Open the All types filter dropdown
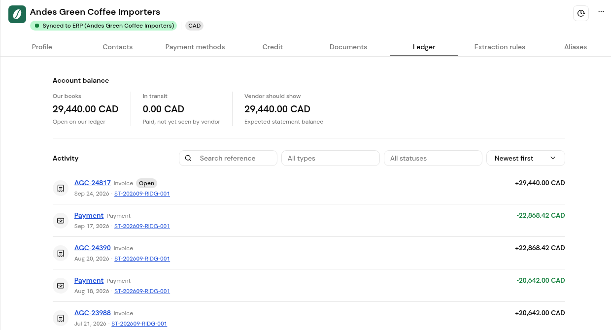This screenshot has height=330, width=611. point(331,158)
